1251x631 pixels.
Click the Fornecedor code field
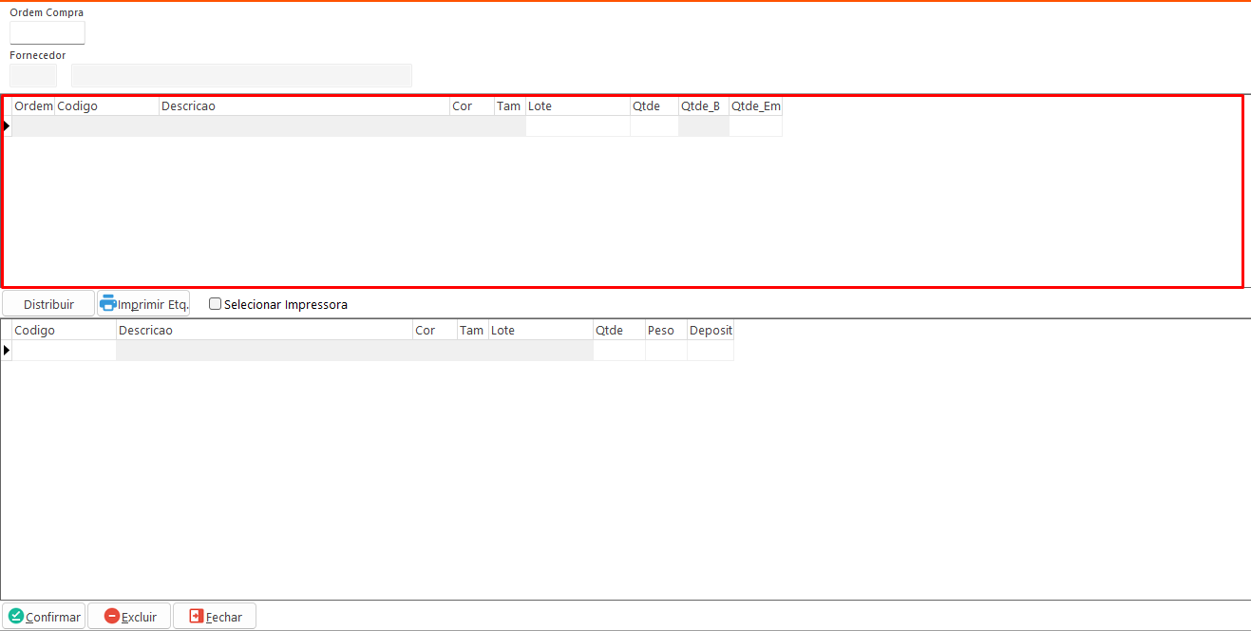coord(33,76)
